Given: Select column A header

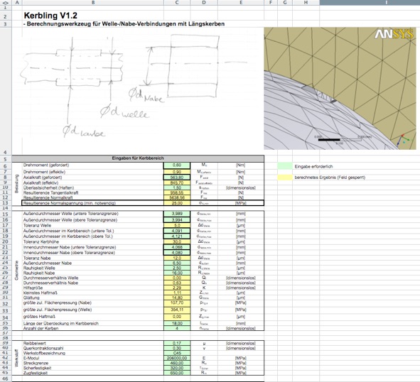Looking at the screenshot, I should [17, 2].
